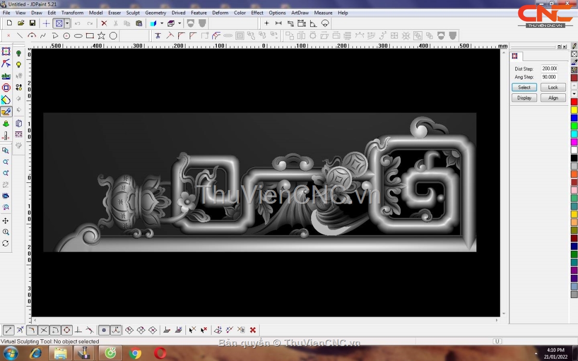Toggle the boxed-X select mode button
Viewport: 578px width, 361px height.
(x=58, y=23)
